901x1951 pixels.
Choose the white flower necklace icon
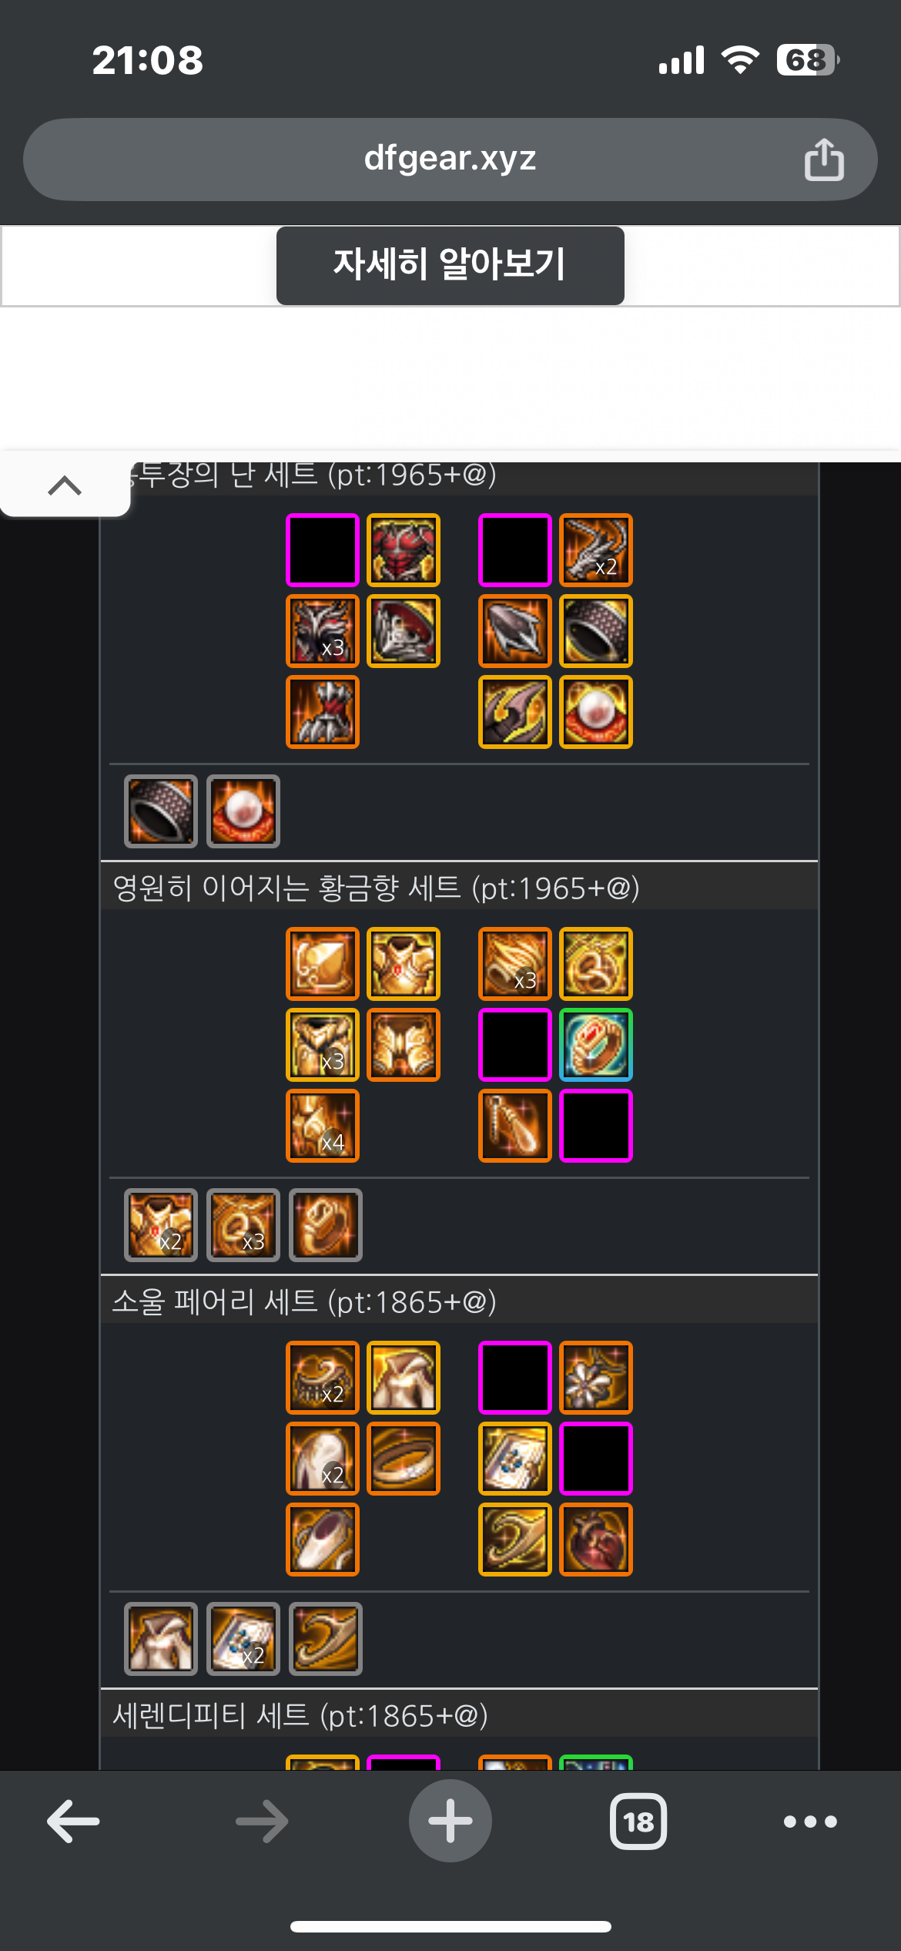(x=596, y=1378)
